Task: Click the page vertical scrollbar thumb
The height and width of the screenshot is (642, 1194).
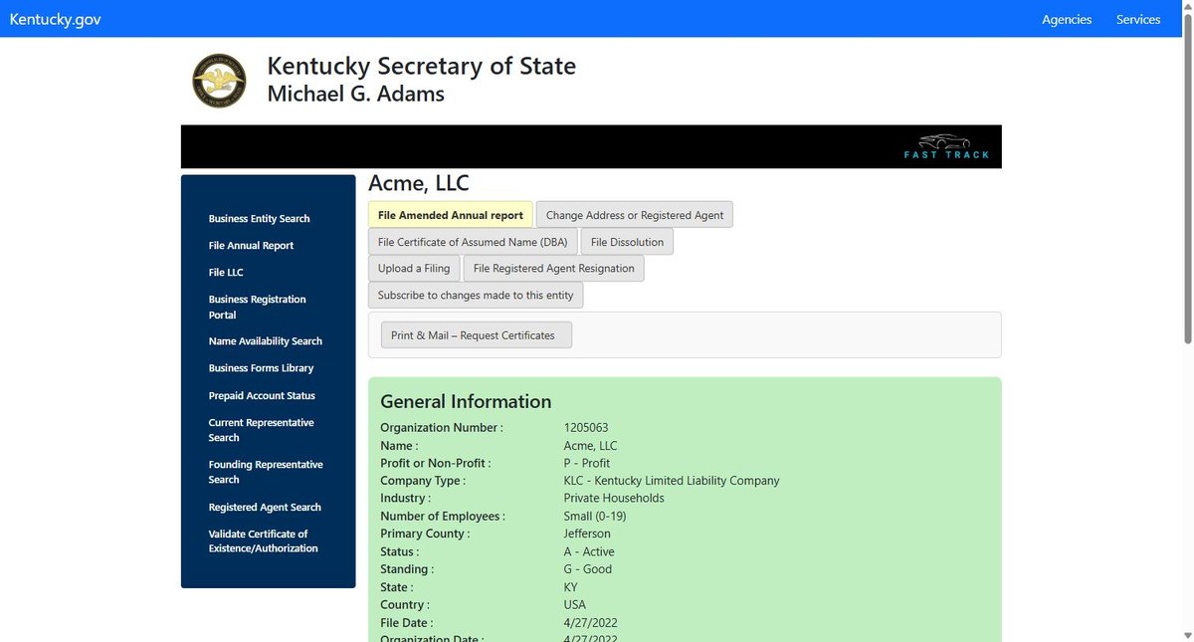Action: click(x=1186, y=179)
